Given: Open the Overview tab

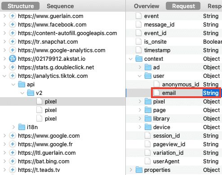Looking at the screenshot, I should point(147,6).
